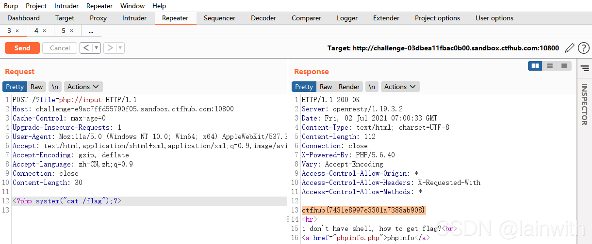Edit target with the pencil icon
Image resolution: width=592 pixels, height=244 pixels.
pyautogui.click(x=570, y=48)
